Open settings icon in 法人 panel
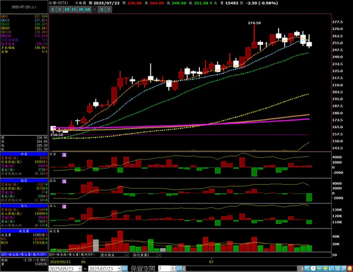Viewport: 353px width, 272px height. point(64,207)
